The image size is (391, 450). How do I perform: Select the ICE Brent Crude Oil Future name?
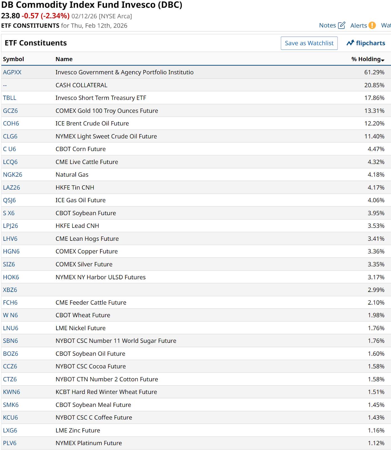92,123
